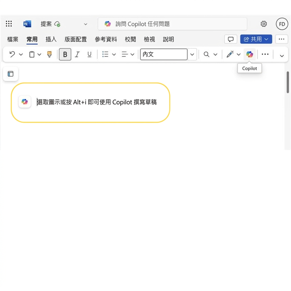The width and height of the screenshot is (291, 291).
Task: Open the 說明 tab
Action: point(168,39)
